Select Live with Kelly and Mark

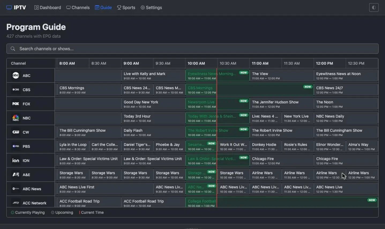click(x=153, y=76)
